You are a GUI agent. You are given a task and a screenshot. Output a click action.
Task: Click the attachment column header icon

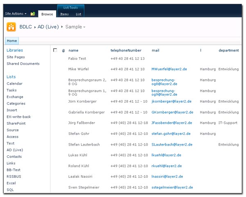pyautogui.click(x=63, y=51)
